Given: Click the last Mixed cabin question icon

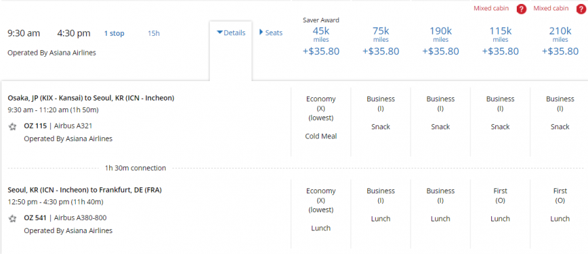Looking at the screenshot, I should point(581,9).
